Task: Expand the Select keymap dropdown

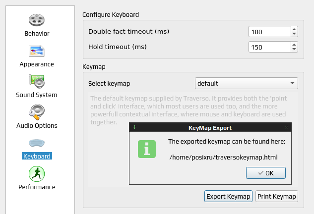Action: pos(247,83)
